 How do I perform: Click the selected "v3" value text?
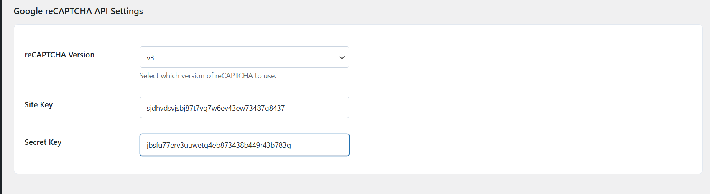point(151,58)
